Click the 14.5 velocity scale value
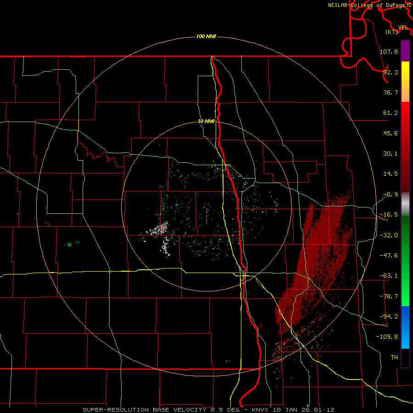This screenshot has height=413, width=413. coord(391,174)
